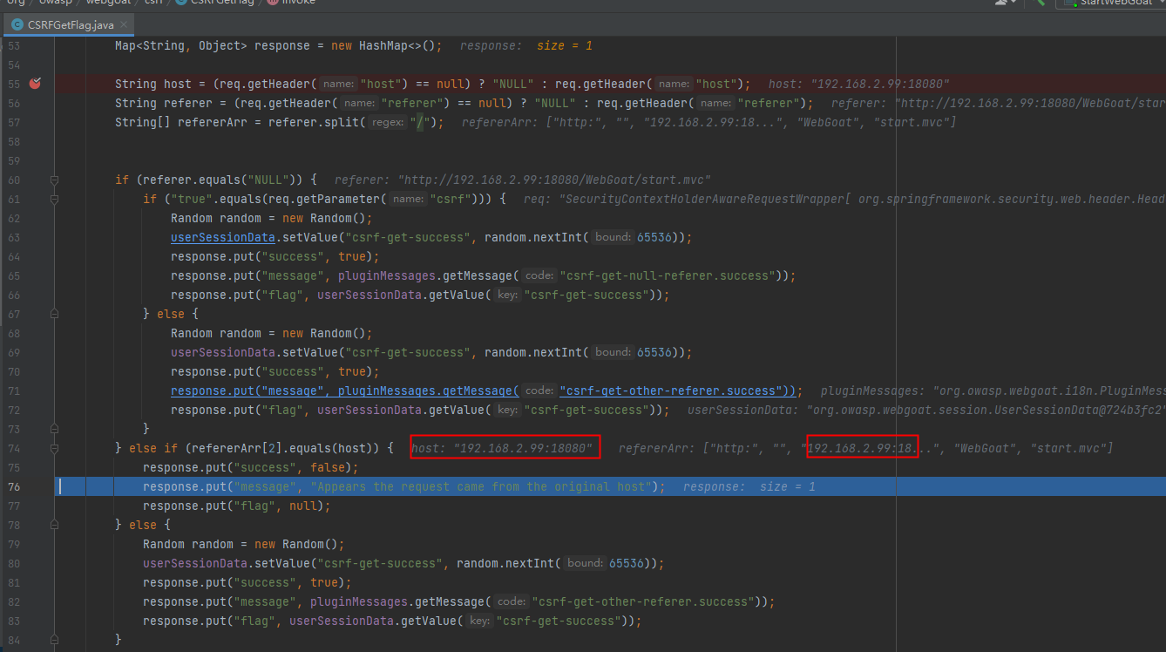Click line number 60 in the gutter
The image size is (1166, 652).
click(13, 180)
